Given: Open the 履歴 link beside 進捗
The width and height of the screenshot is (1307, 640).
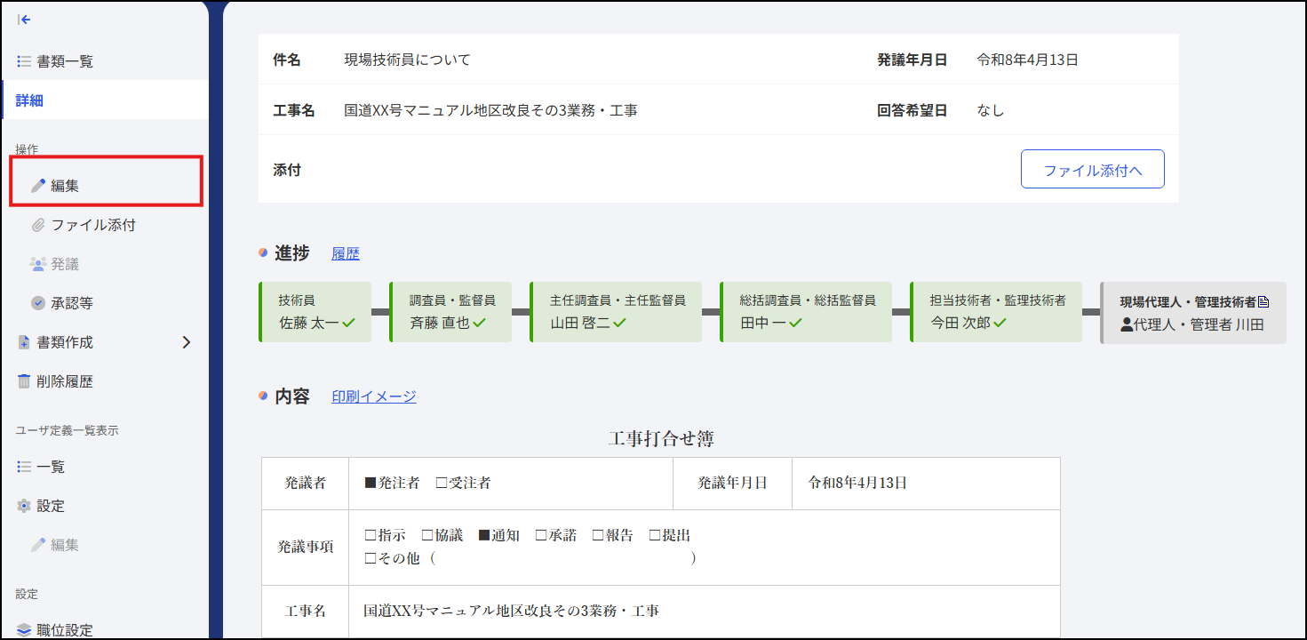Looking at the screenshot, I should tap(346, 253).
